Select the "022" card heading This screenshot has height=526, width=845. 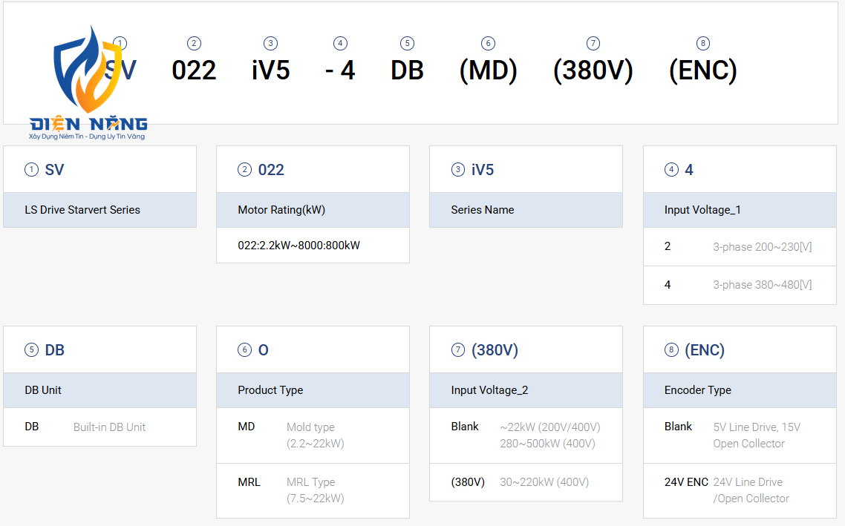click(271, 170)
